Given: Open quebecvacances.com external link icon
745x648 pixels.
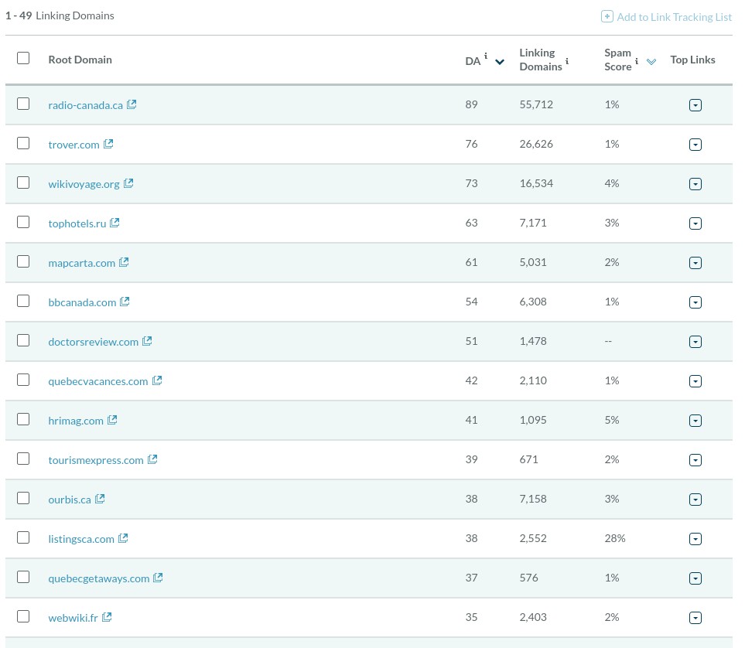Looking at the screenshot, I should pos(157,380).
